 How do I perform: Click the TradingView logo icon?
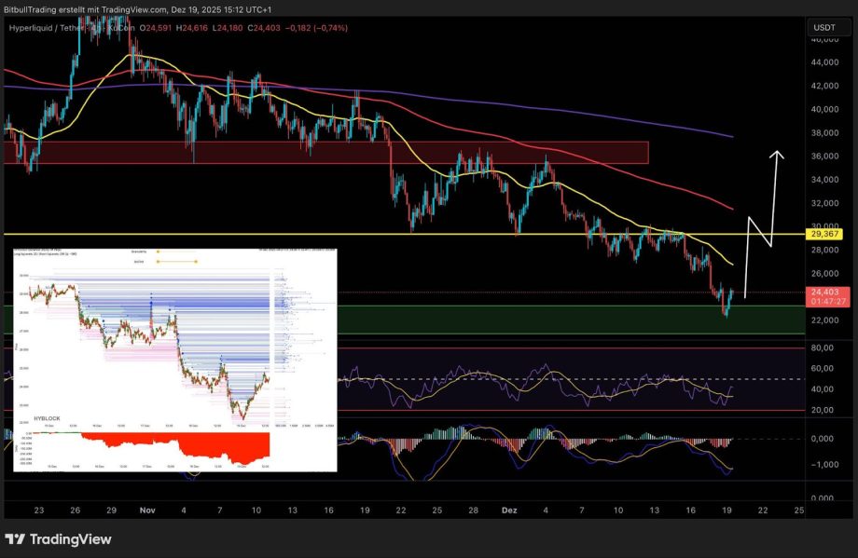(x=16, y=539)
